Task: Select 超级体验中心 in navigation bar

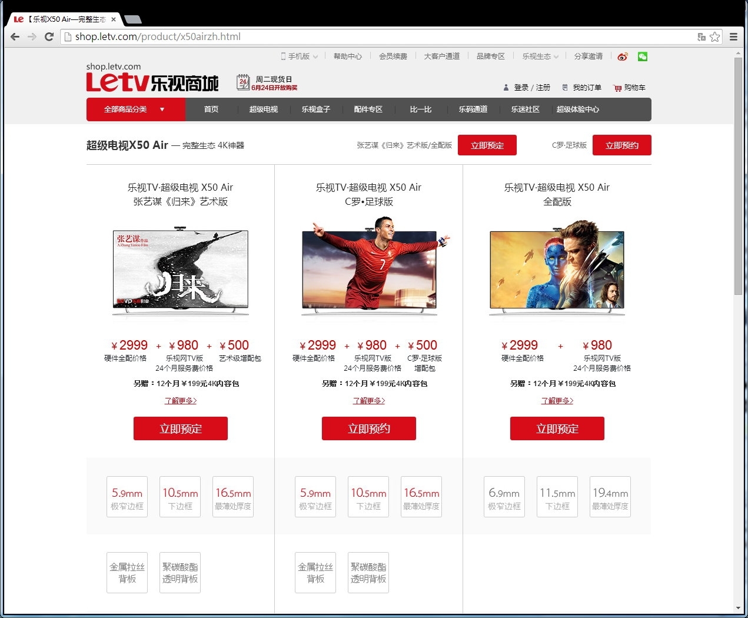Action: point(578,109)
